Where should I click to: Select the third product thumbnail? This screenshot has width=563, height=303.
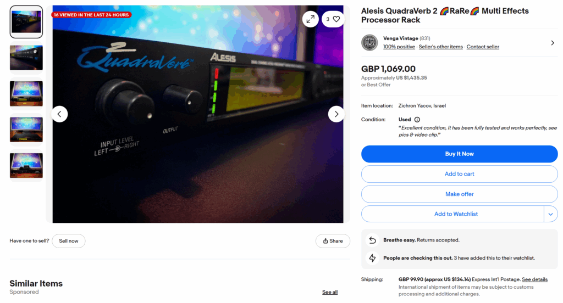click(x=26, y=93)
